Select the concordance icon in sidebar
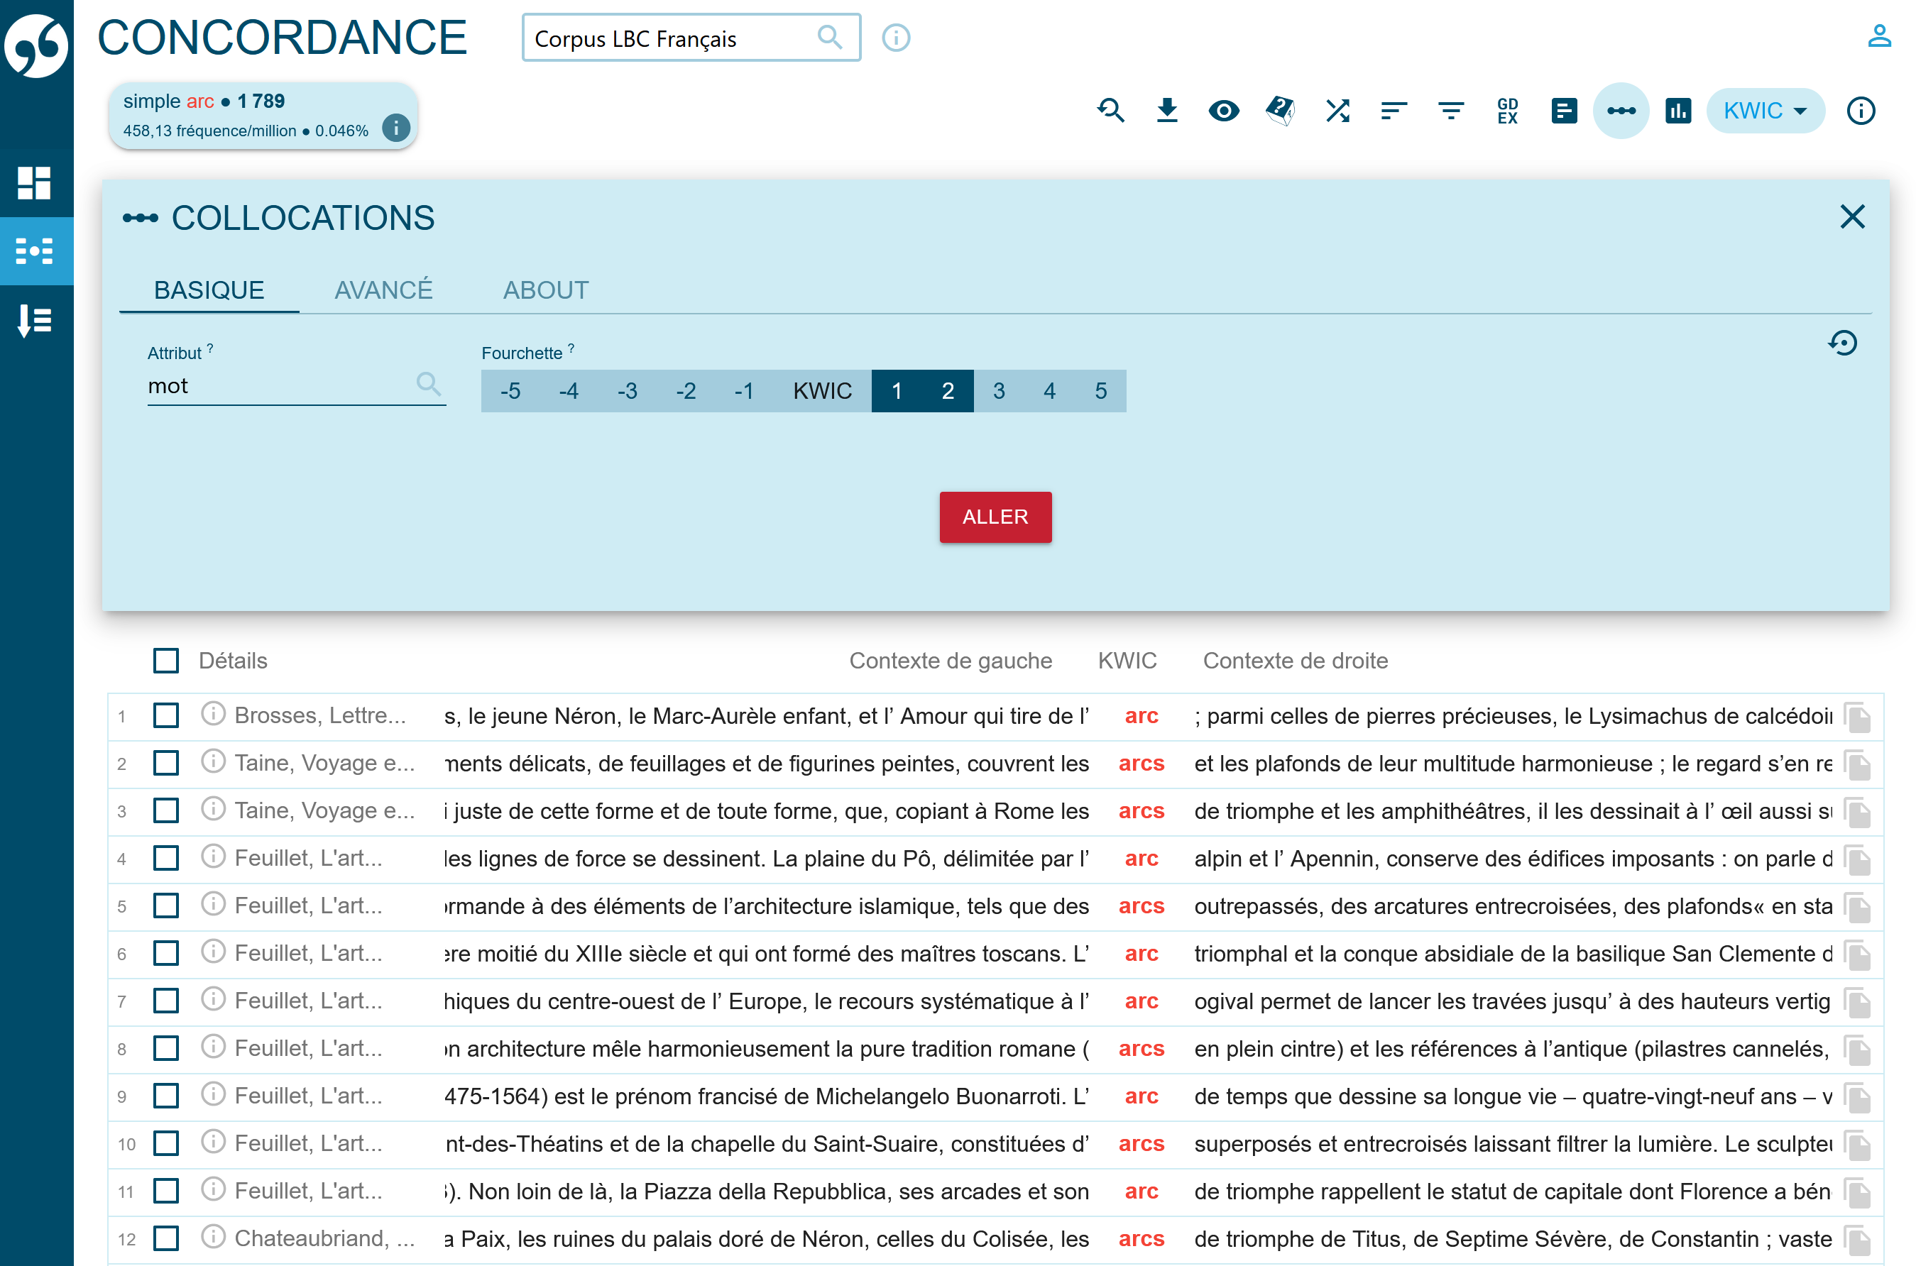This screenshot has width=1916, height=1266. 35,251
